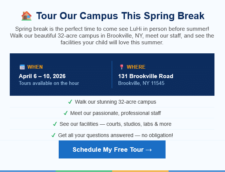Click the red pushpin icon next to WHERE
This screenshot has height=172, width=225.
point(122,67)
